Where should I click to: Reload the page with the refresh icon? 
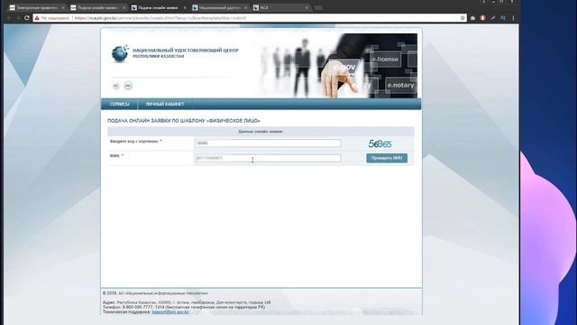tap(27, 18)
